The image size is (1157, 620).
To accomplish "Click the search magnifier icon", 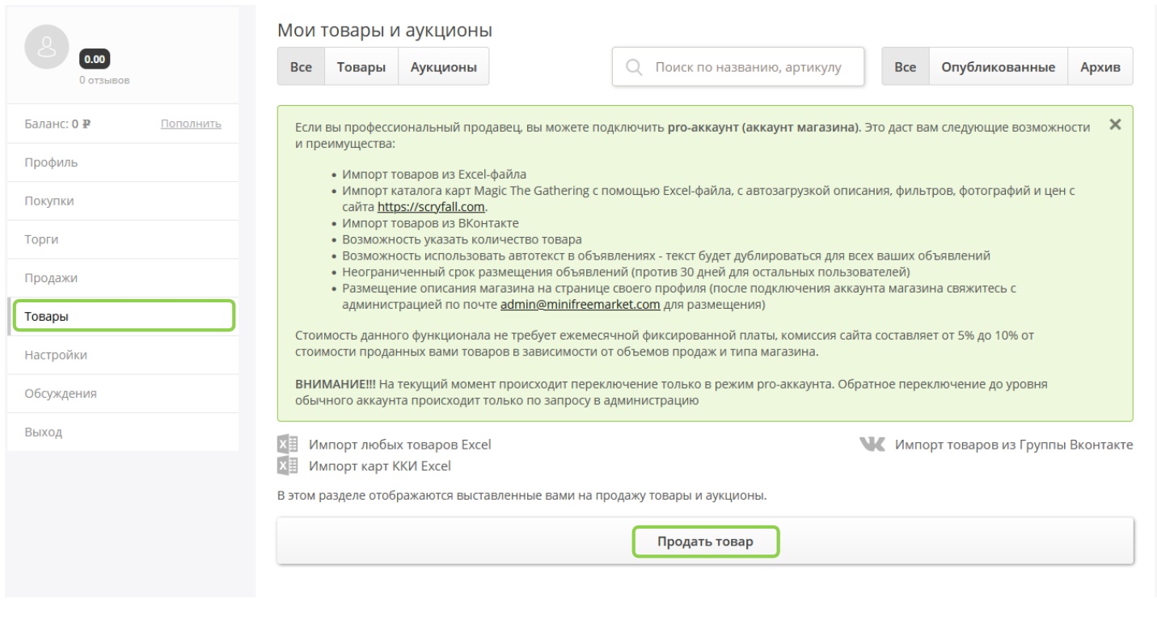I will coord(635,66).
